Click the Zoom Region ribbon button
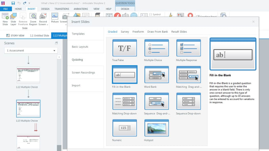The image size is (269, 151). pyautogui.click(x=33, y=19)
